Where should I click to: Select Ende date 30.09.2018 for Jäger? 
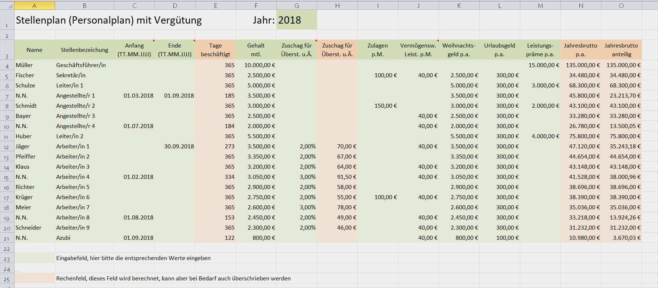coord(175,147)
